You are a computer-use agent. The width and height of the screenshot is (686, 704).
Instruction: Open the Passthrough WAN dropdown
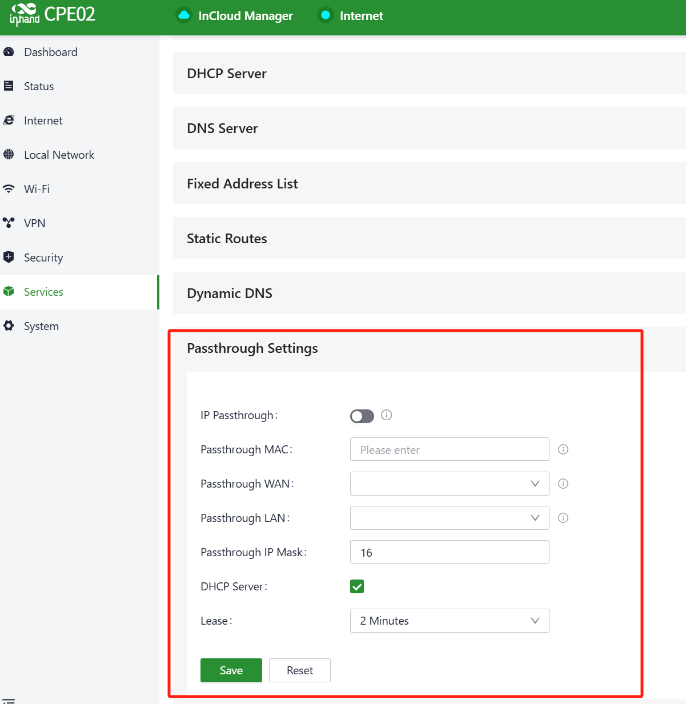[x=450, y=484]
